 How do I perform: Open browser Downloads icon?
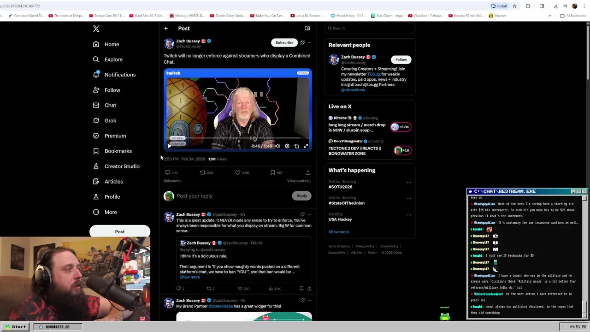coord(556,6)
